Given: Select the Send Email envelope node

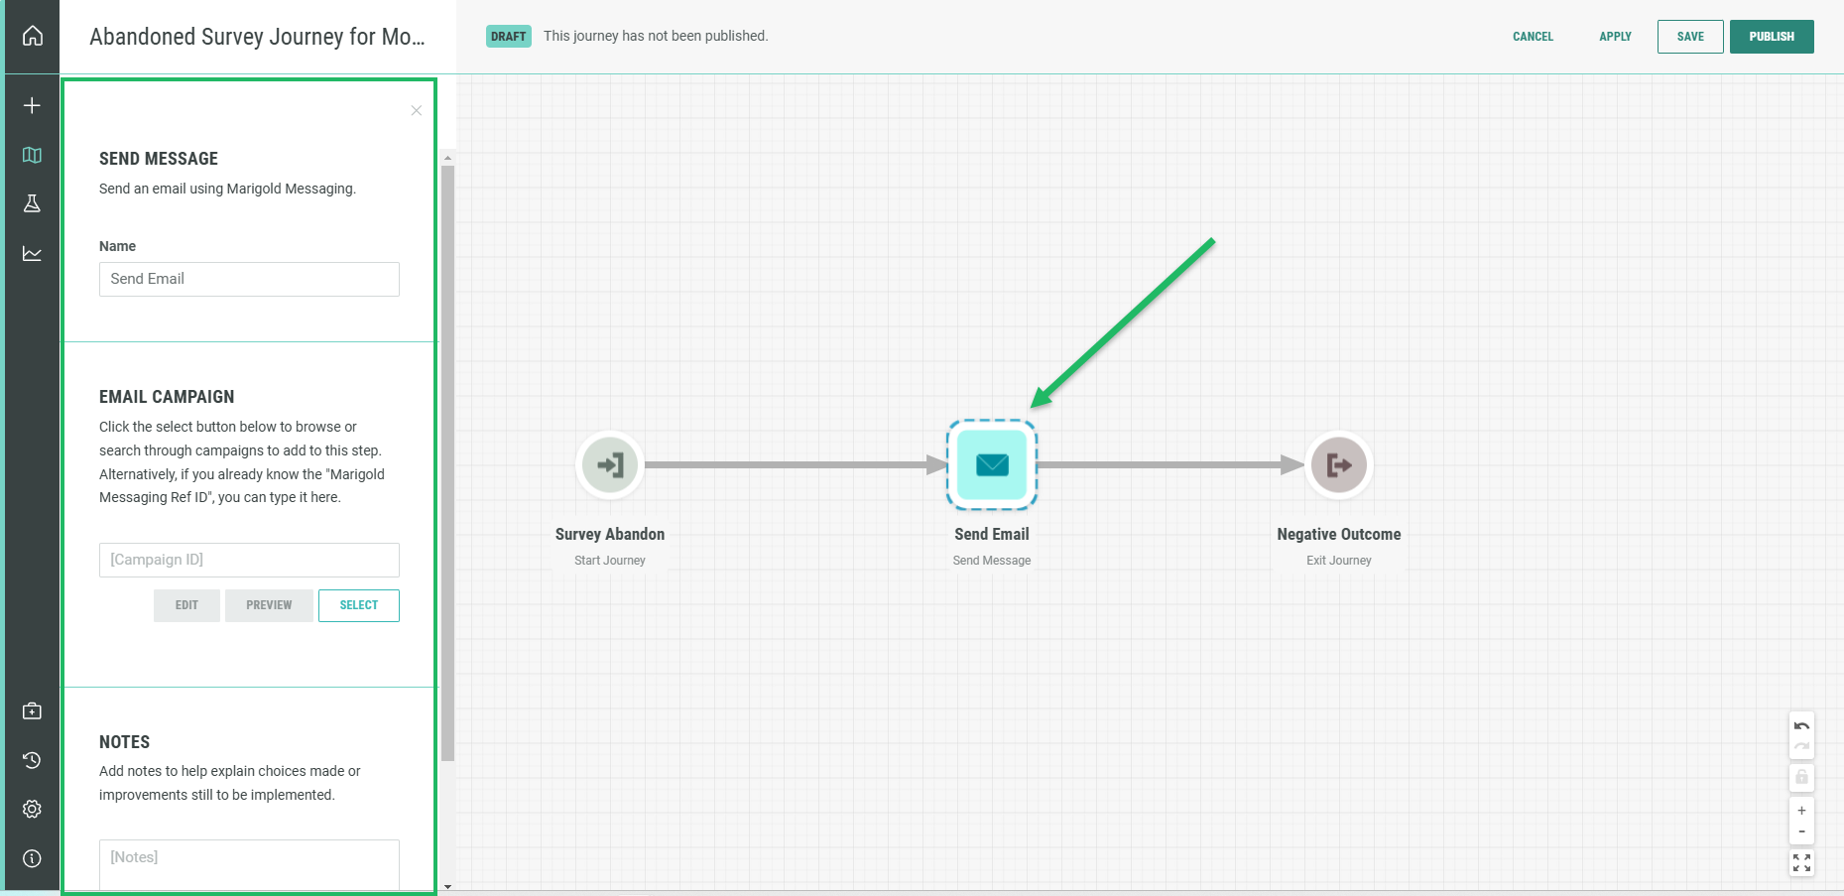Looking at the screenshot, I should point(992,464).
